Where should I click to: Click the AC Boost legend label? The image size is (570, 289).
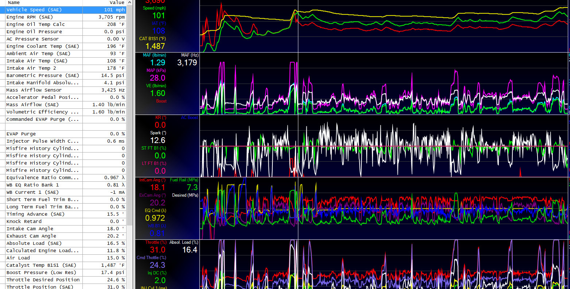click(x=189, y=117)
